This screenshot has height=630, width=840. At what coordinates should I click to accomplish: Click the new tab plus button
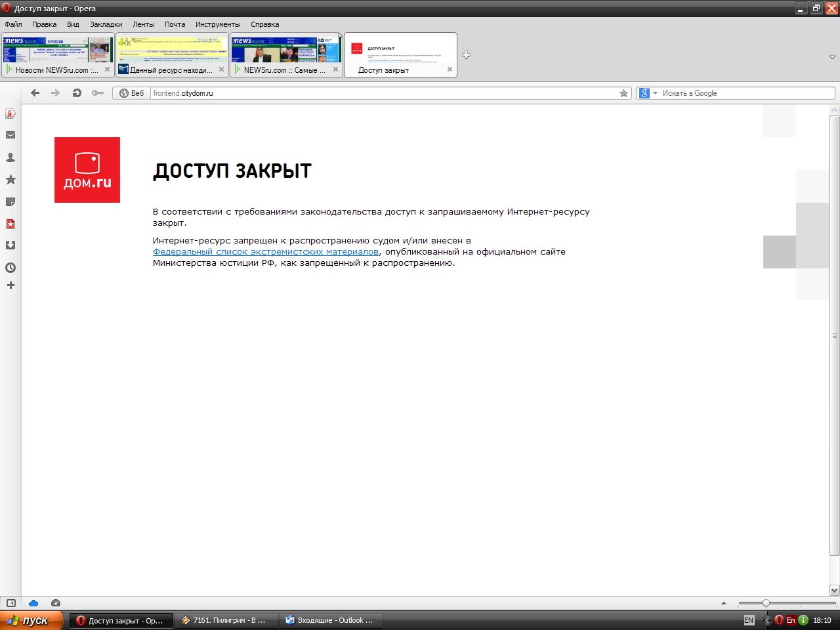click(466, 55)
